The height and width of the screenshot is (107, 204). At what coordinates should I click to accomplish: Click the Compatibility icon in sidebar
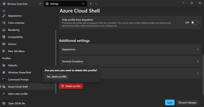[x=4, y=37]
